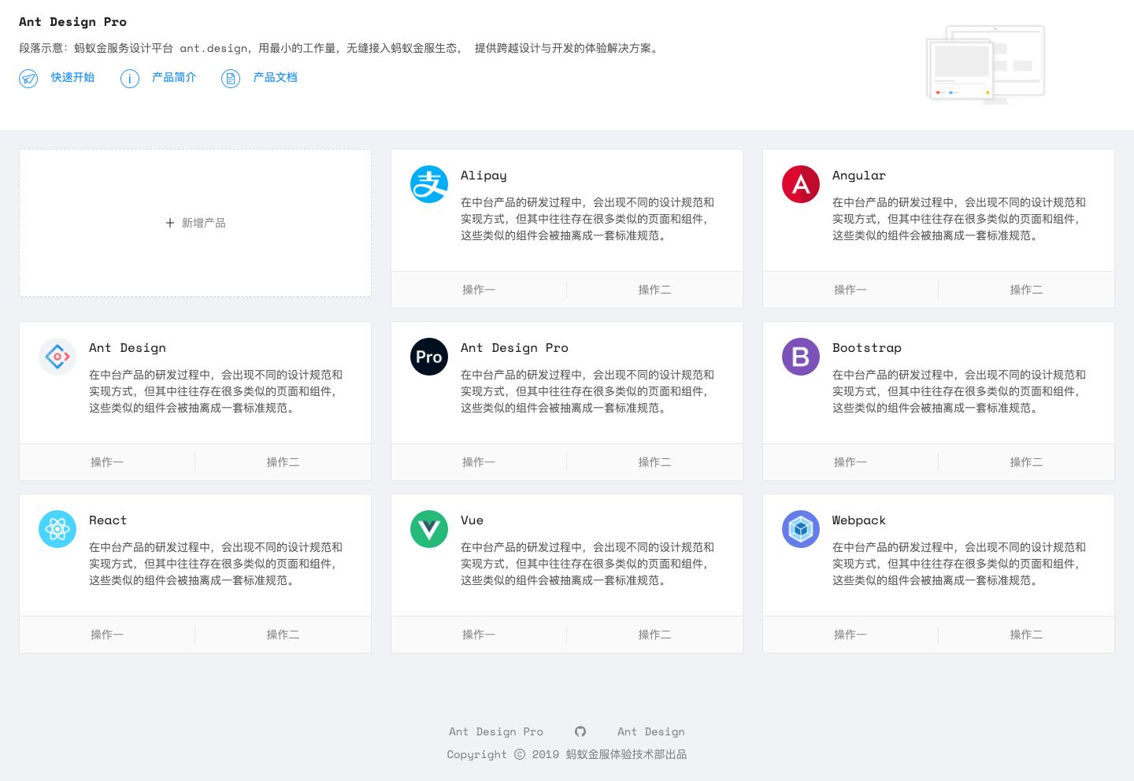Click the Alipay card description text

click(x=587, y=219)
